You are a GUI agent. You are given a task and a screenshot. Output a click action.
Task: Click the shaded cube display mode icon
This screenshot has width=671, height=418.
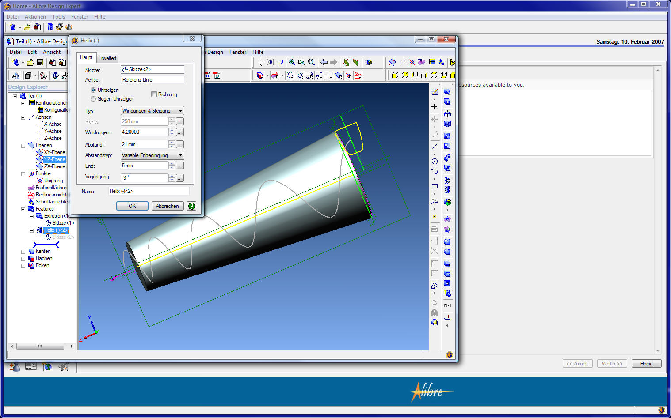28,75
